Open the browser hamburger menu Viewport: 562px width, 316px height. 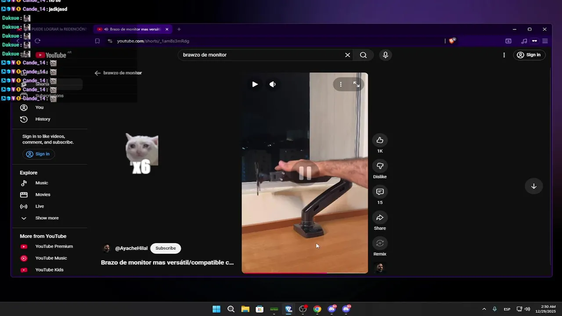(x=545, y=41)
